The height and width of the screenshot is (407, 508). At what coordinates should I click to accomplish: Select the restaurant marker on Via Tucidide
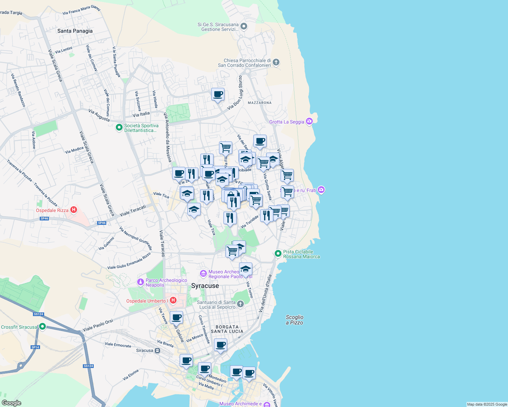[x=267, y=216]
